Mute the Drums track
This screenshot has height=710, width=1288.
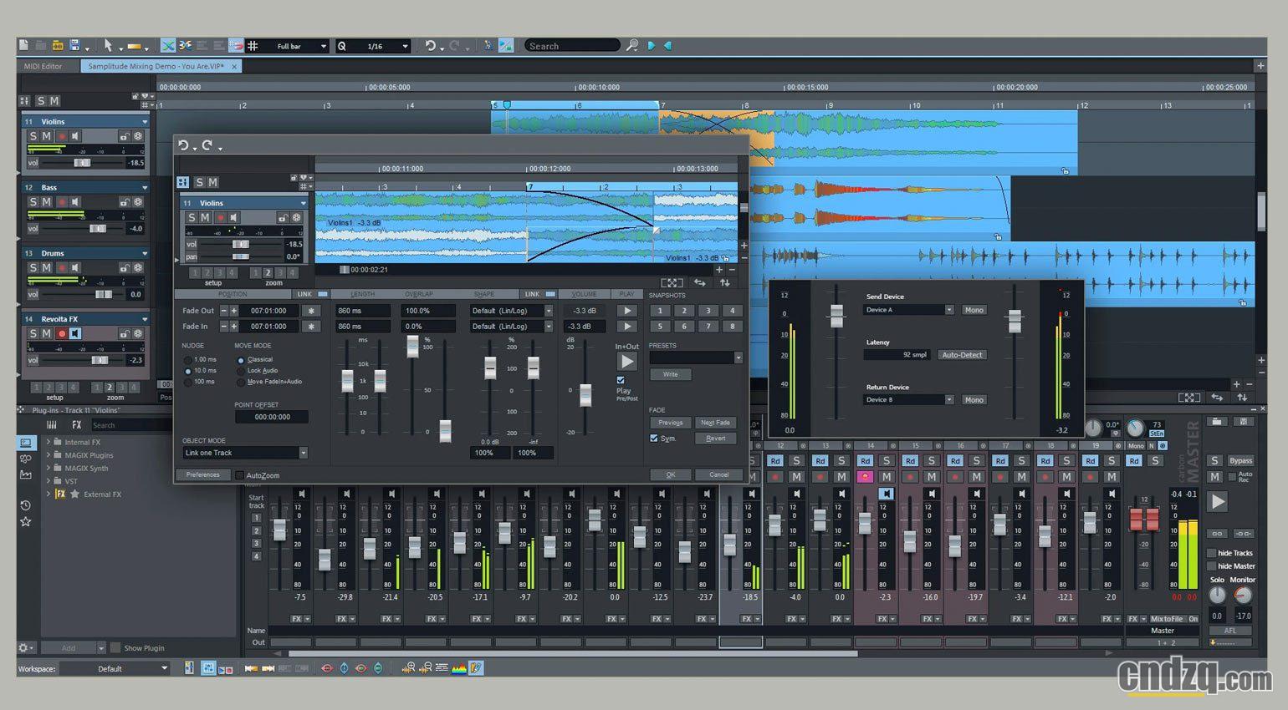[47, 268]
